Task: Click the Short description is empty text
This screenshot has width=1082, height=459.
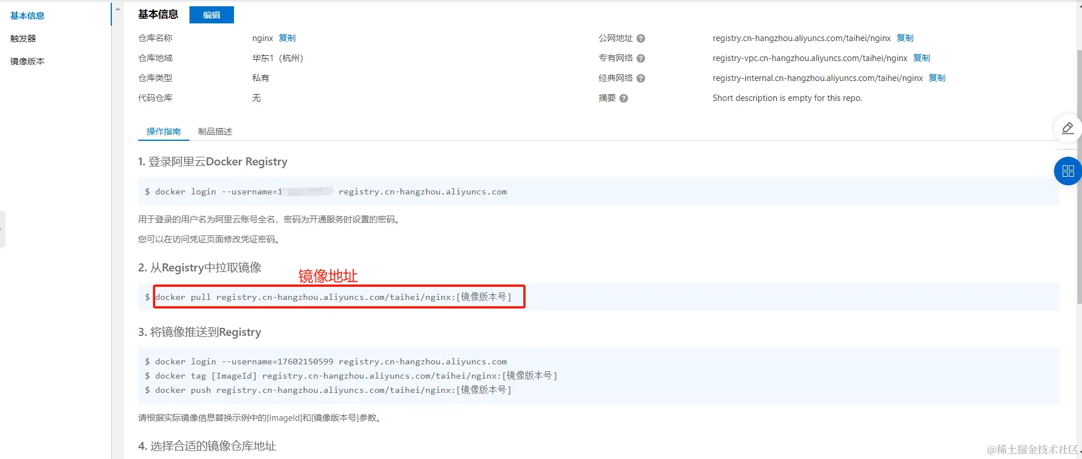Action: click(x=788, y=98)
